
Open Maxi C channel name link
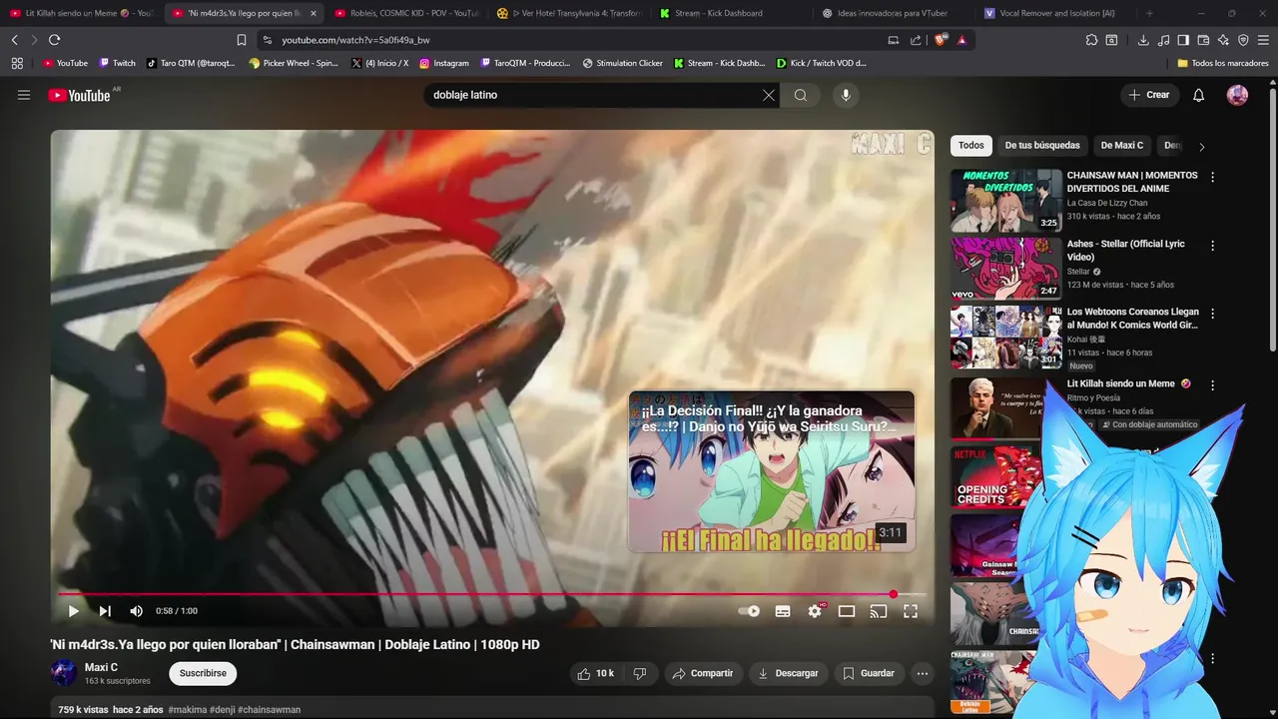(101, 667)
